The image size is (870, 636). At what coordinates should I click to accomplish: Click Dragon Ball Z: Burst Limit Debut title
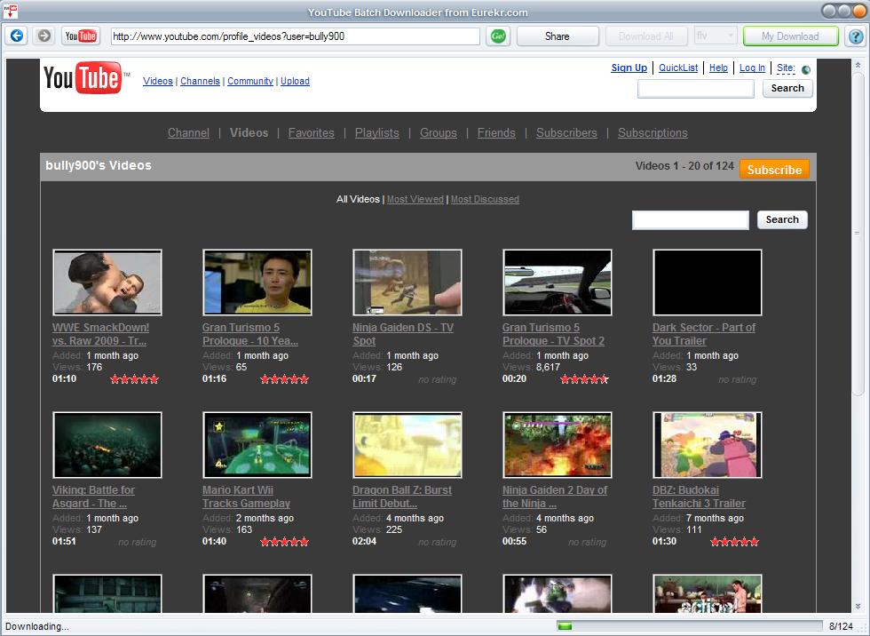[x=402, y=497]
